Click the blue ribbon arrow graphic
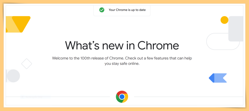 click(218, 78)
